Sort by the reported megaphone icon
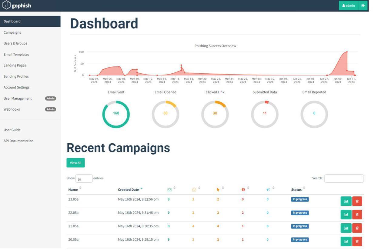The image size is (388, 250). (x=268, y=190)
